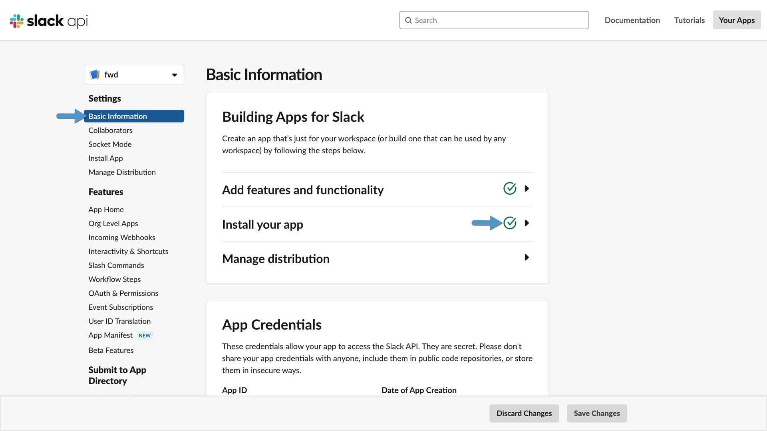The image size is (767, 431).
Task: Click the green checkmark beside Install your app
Action: pyautogui.click(x=510, y=223)
